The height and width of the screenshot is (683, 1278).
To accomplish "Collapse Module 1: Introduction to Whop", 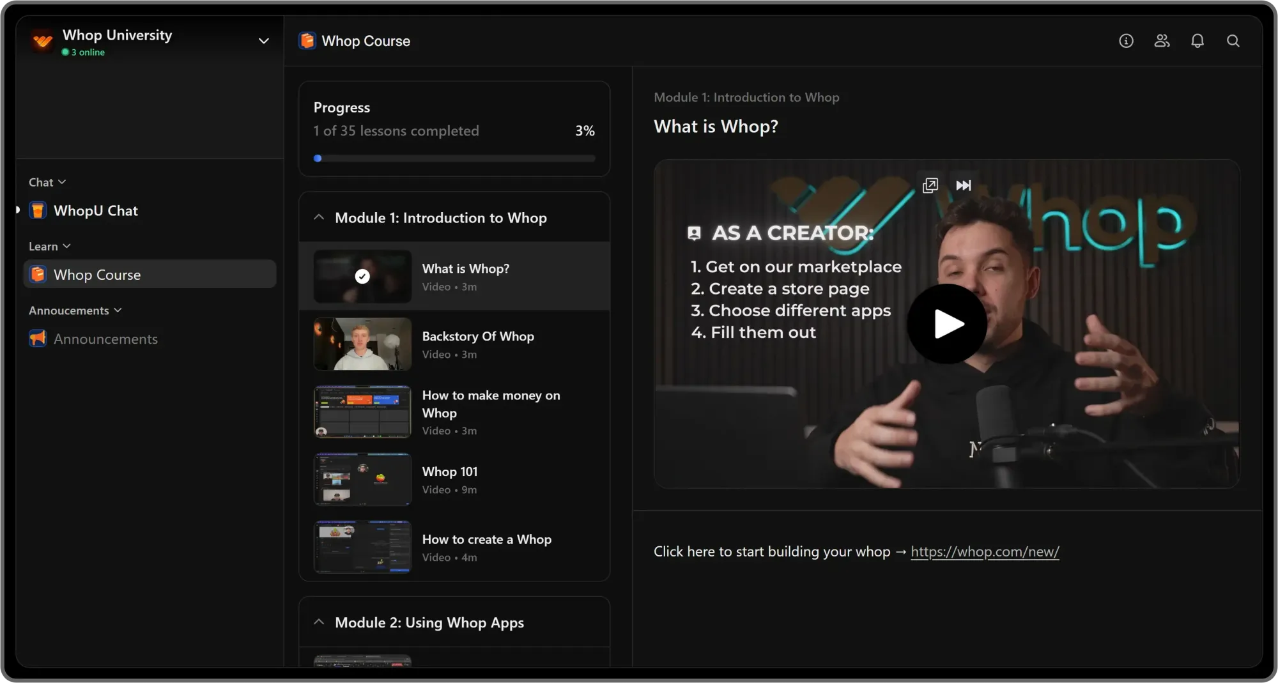I will pyautogui.click(x=319, y=218).
